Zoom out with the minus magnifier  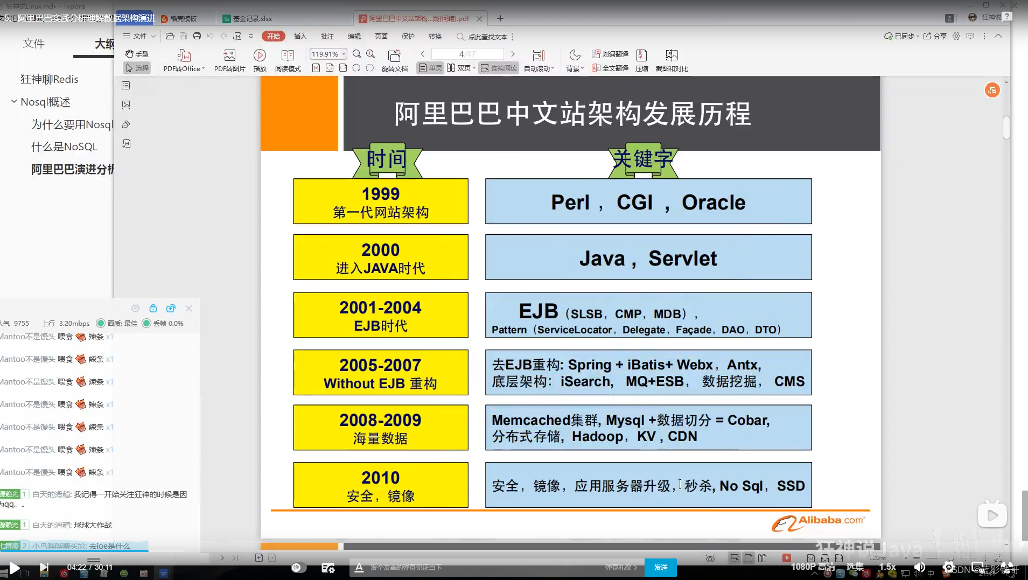pos(356,54)
